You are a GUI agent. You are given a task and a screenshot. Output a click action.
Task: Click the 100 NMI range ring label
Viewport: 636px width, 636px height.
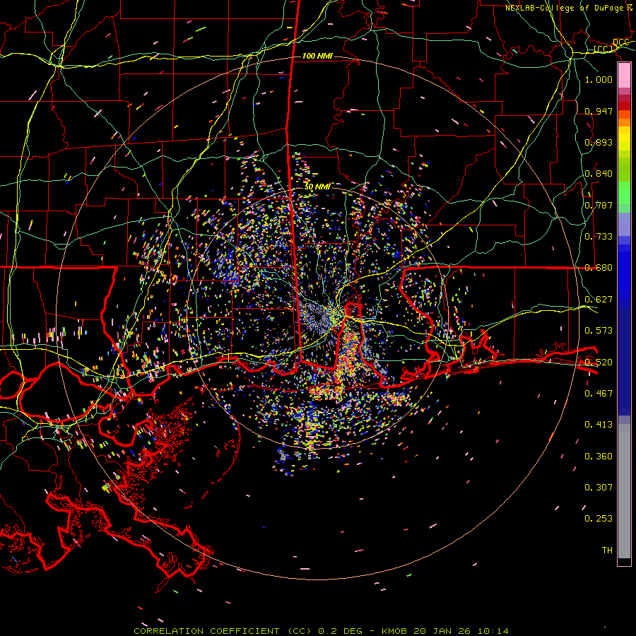point(317,56)
